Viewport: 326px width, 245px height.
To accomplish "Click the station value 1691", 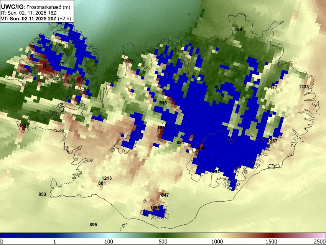I will (81, 79).
